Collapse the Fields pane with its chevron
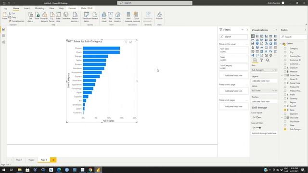 click(x=305, y=30)
